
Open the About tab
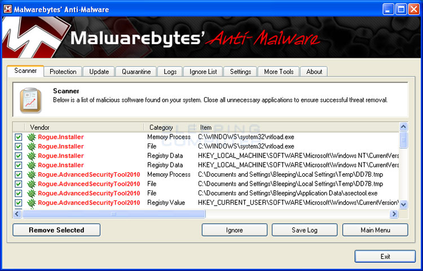coord(314,72)
